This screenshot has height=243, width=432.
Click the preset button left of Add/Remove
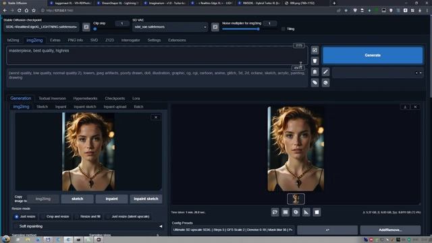point(327,230)
